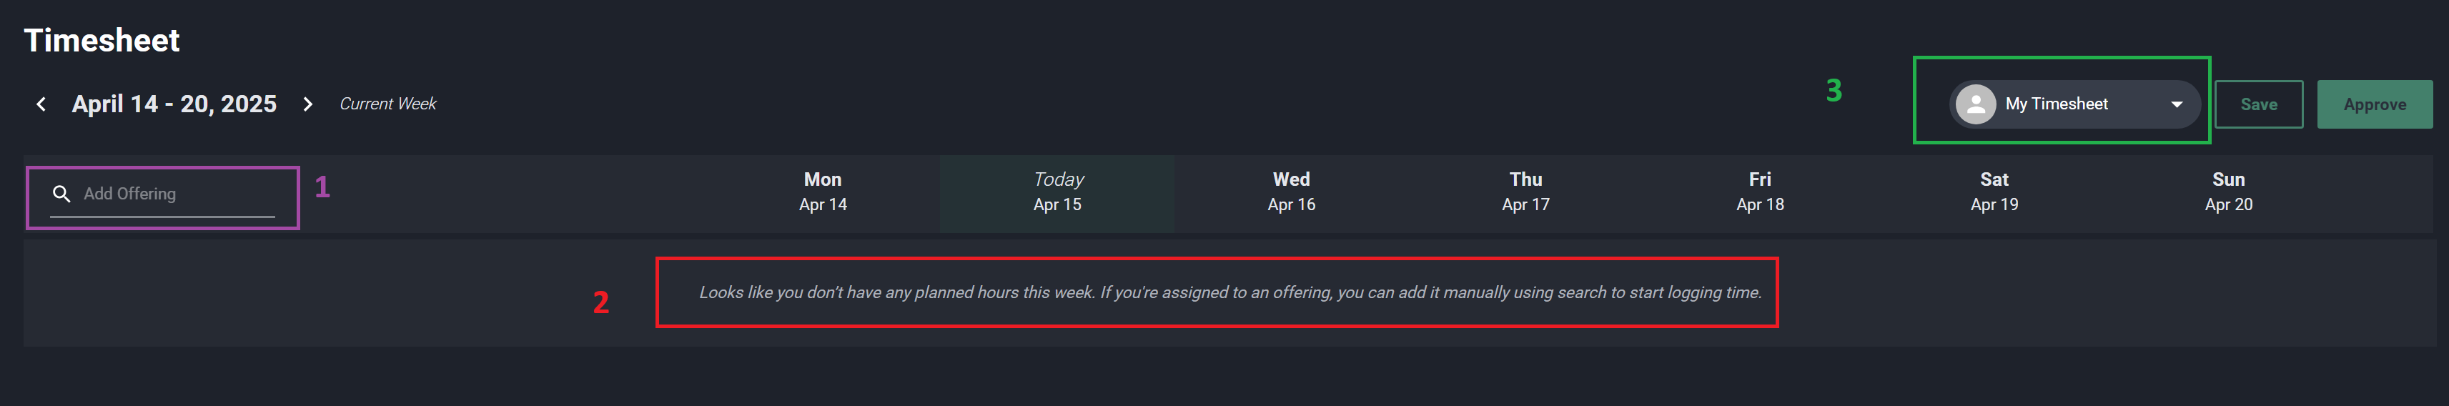Select the Wed Apr 16 column header

(x=1291, y=192)
